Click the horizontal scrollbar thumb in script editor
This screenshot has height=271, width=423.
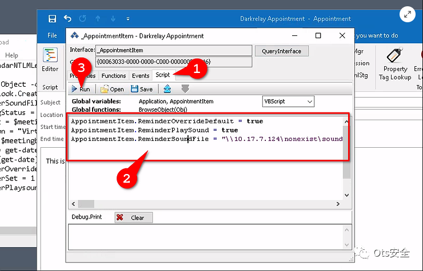tap(86, 204)
